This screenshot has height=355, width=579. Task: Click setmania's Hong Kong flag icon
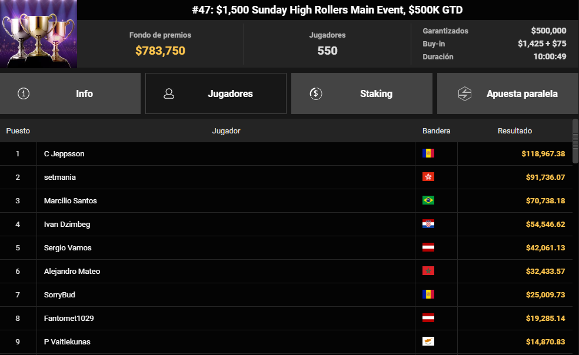tap(428, 177)
